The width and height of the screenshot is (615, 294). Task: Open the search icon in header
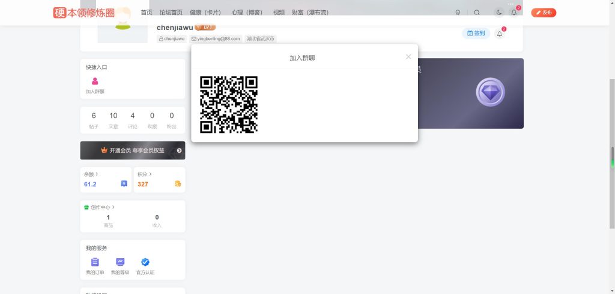coord(477,13)
